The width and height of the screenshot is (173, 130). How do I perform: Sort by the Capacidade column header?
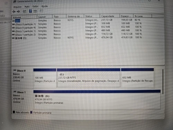tap(110, 16)
